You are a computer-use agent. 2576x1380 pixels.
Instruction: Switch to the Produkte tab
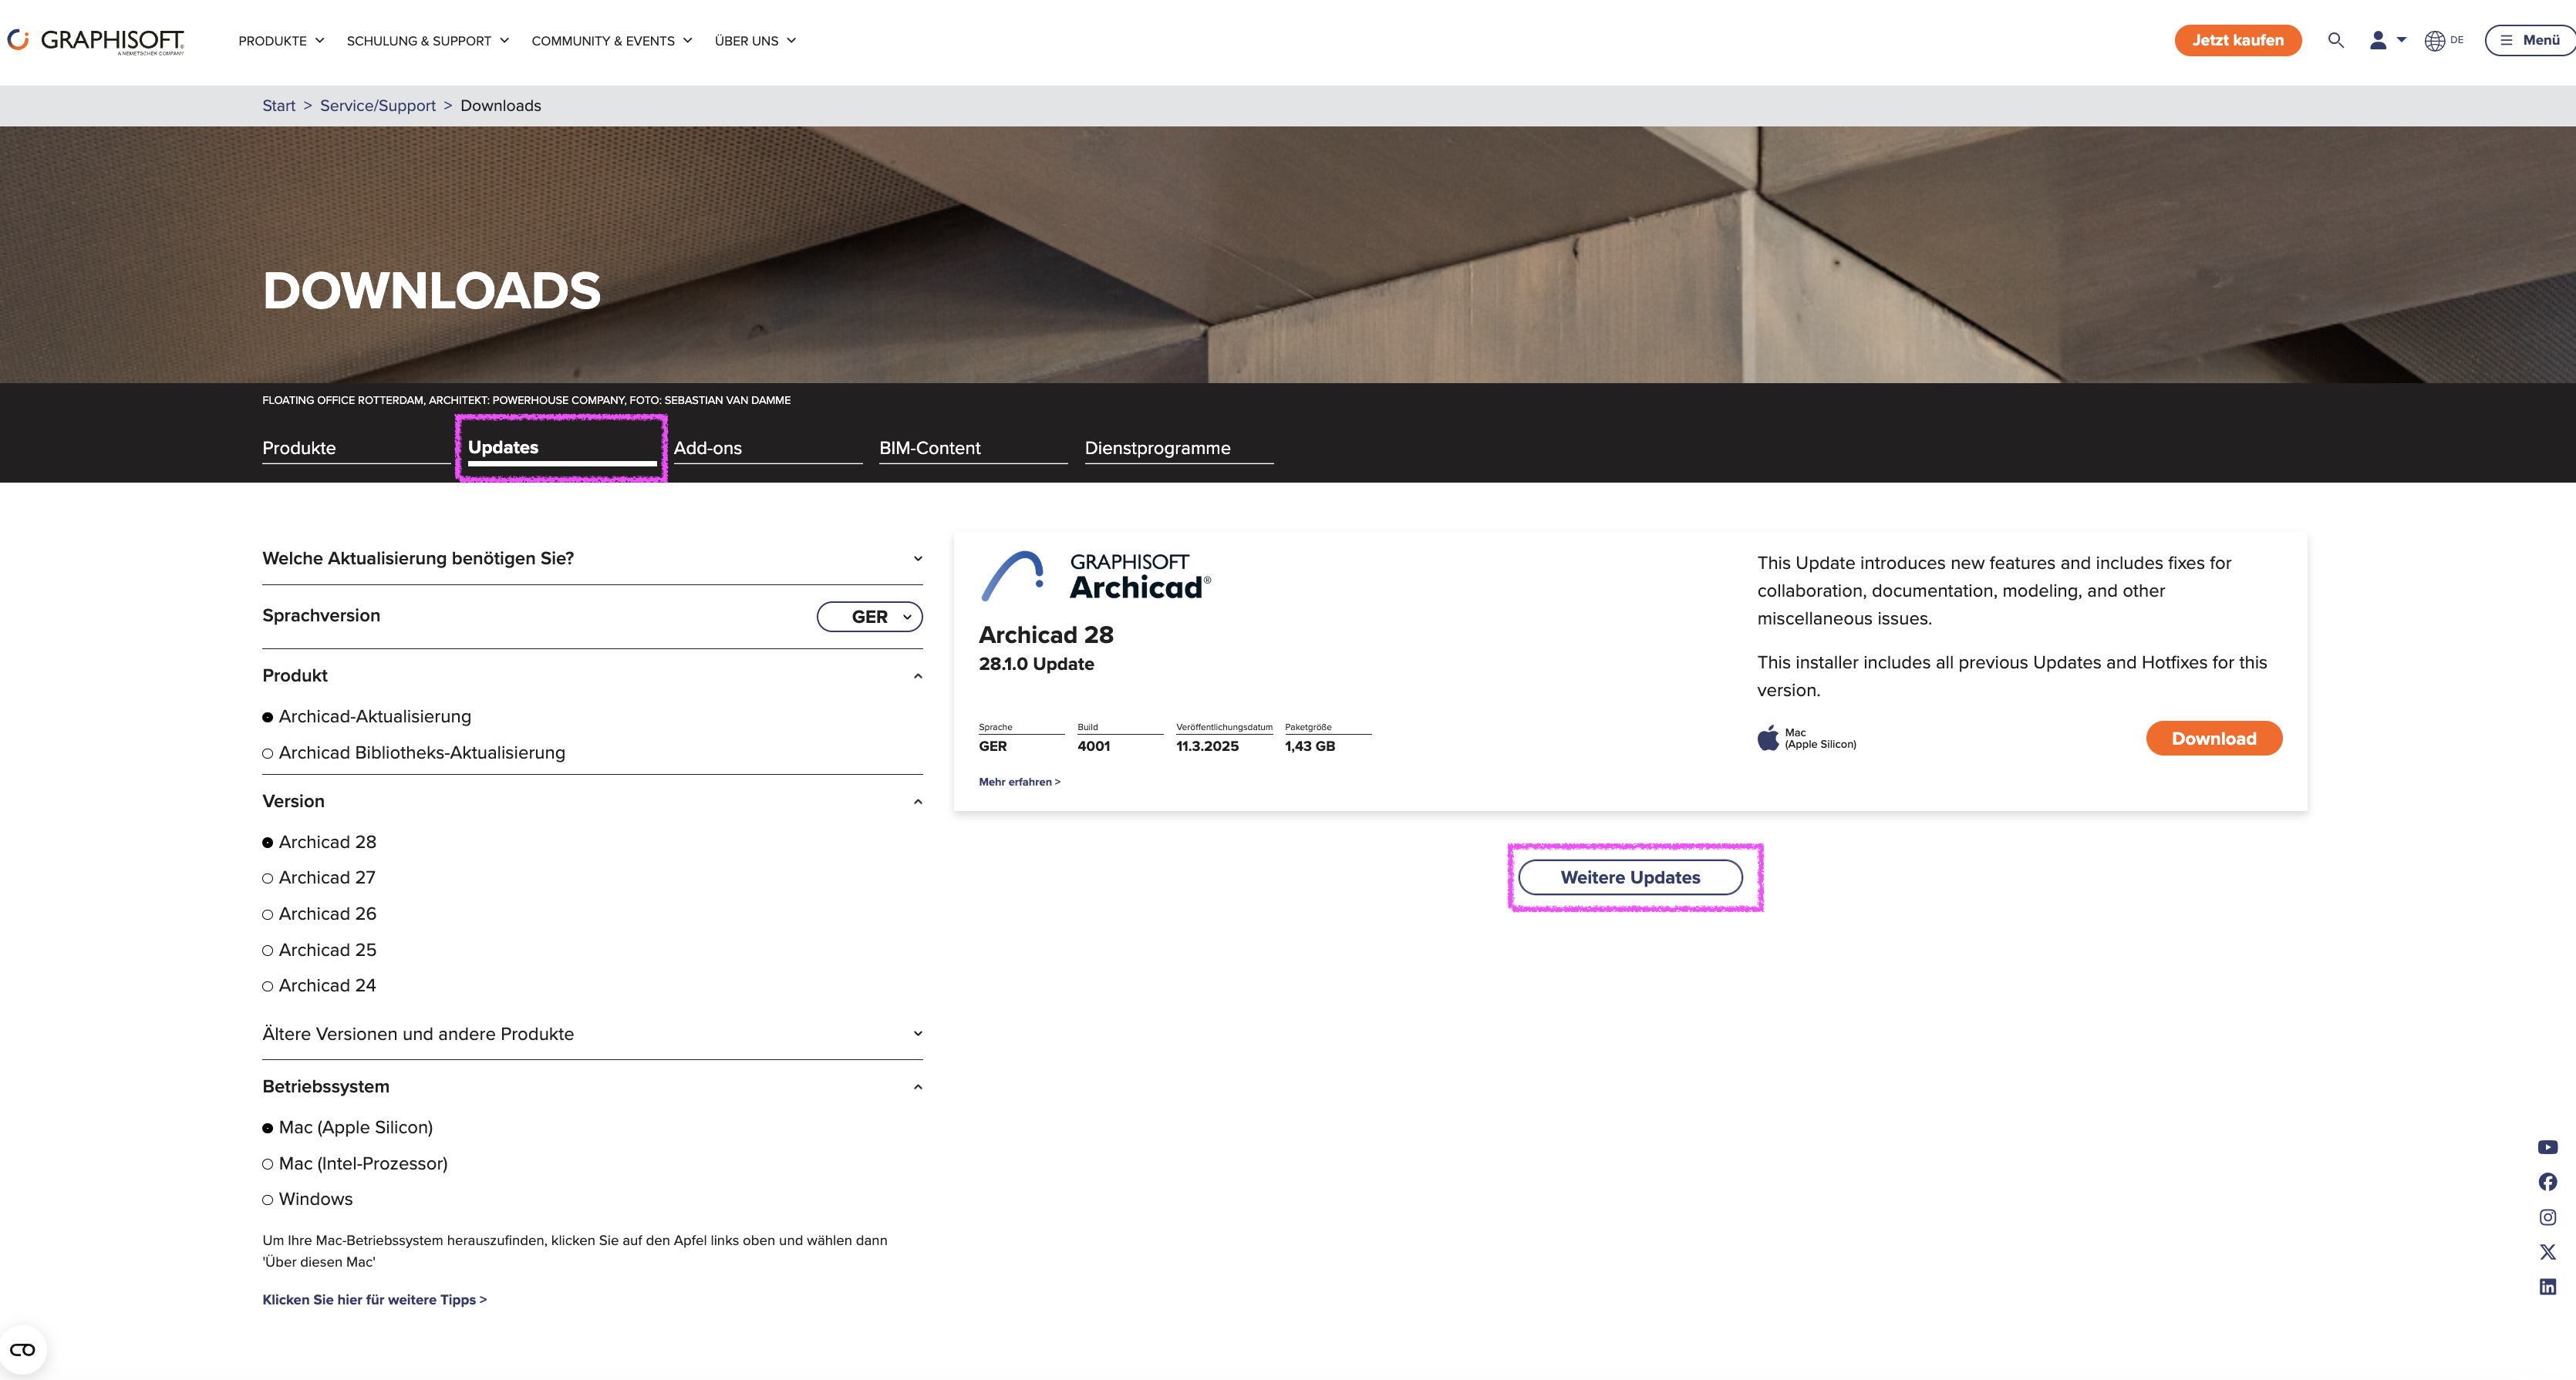356,449
